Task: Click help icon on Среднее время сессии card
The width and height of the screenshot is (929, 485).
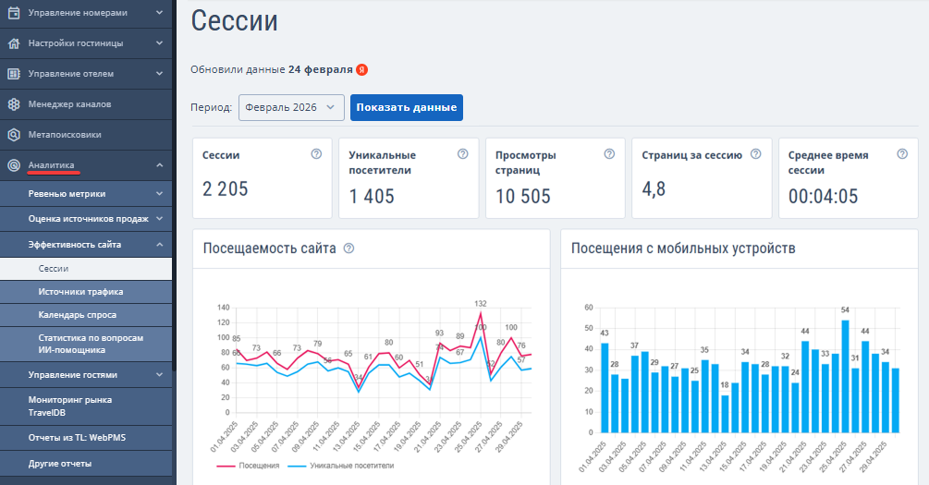Action: pos(902,154)
